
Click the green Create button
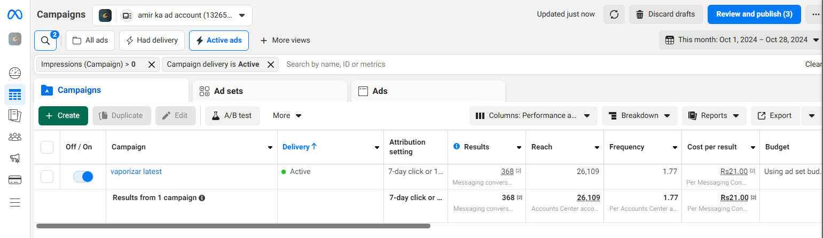pos(63,116)
